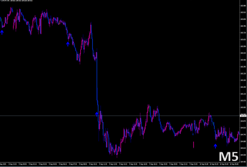Screen dimensions: 247x167
Task: Click the 10 Sep 05:00 time axis label
Action: 234,164
